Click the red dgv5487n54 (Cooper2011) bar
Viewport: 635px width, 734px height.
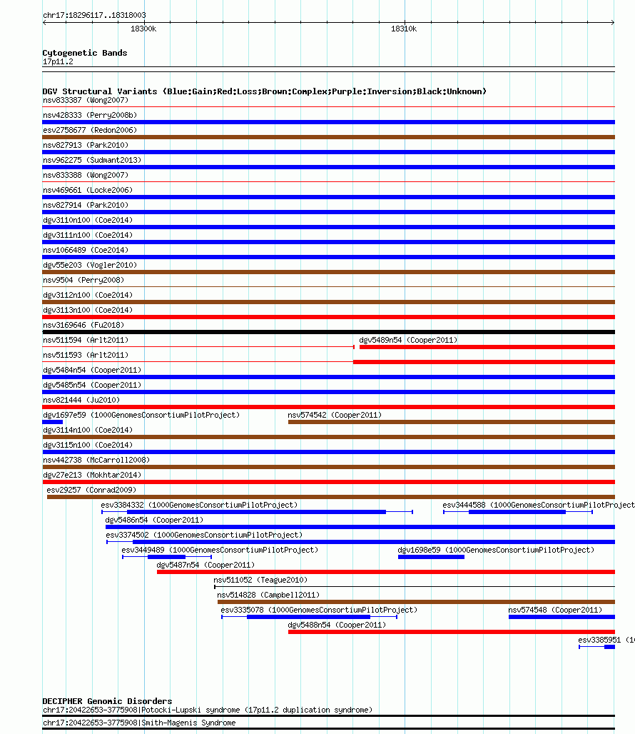386,572
